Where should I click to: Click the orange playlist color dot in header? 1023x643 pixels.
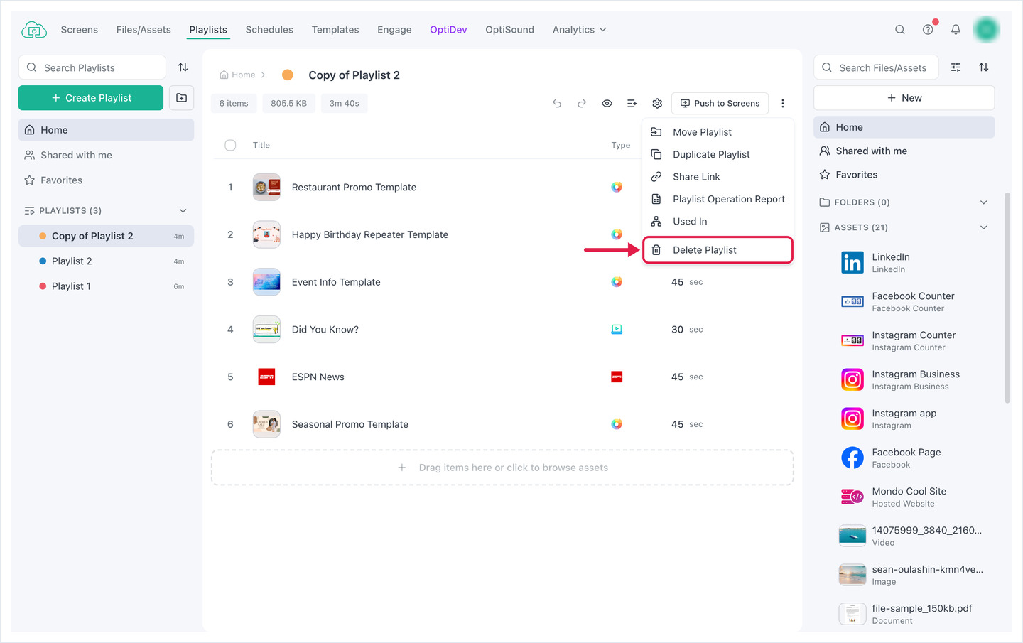click(x=288, y=75)
